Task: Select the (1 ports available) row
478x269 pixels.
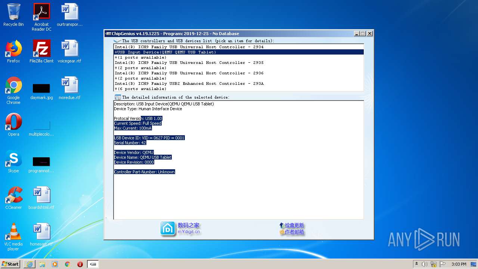Action: (x=239, y=57)
